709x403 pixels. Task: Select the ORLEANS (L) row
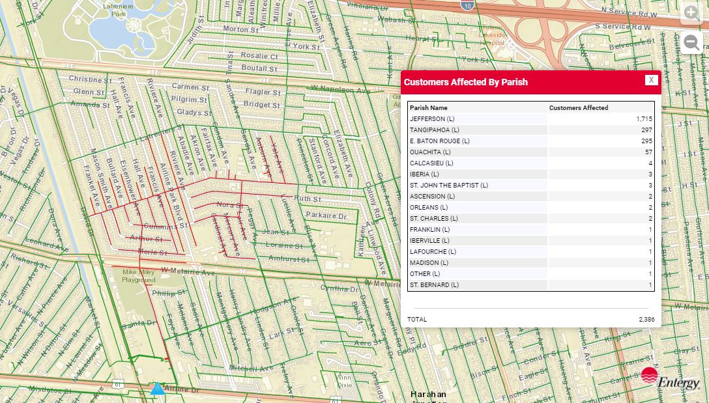coord(531,208)
